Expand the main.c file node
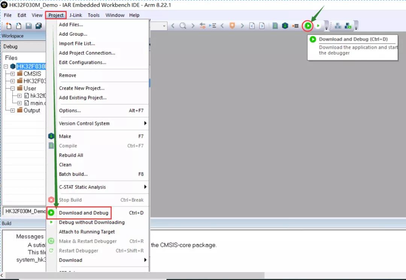The height and width of the screenshot is (280, 406). point(20,103)
